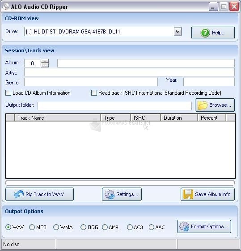Click No disc status bar text

pos(11,244)
